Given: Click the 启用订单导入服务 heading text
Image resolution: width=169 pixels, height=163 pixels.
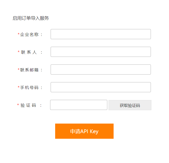Looking at the screenshot, I should click(31, 18).
